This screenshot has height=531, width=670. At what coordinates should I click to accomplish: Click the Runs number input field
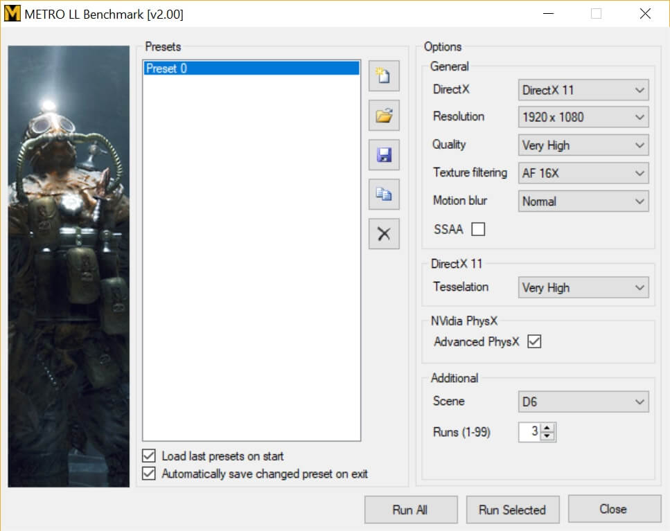(530, 432)
